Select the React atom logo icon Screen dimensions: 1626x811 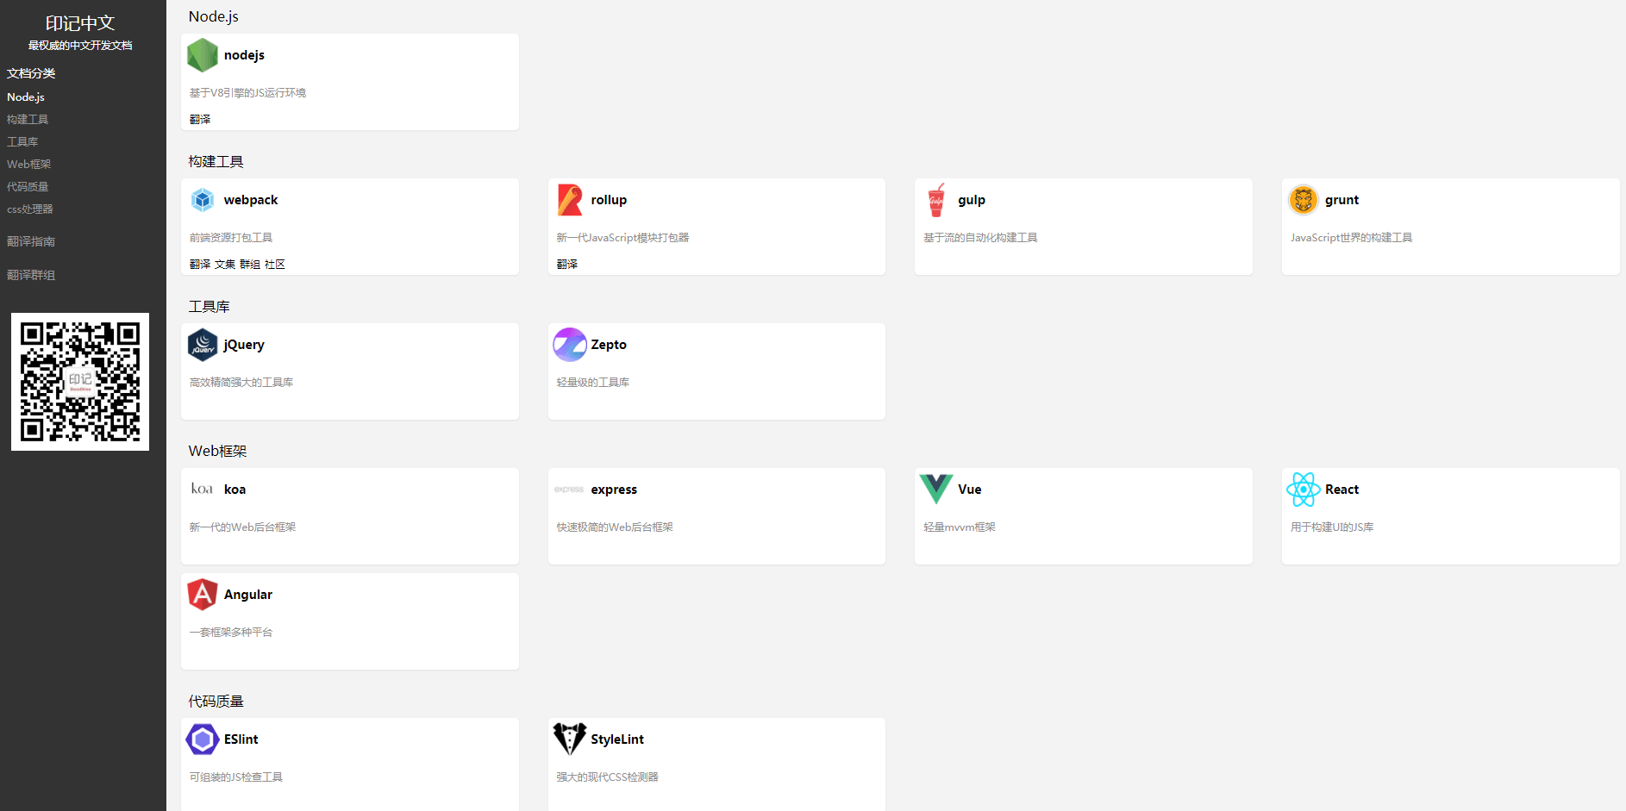1303,490
